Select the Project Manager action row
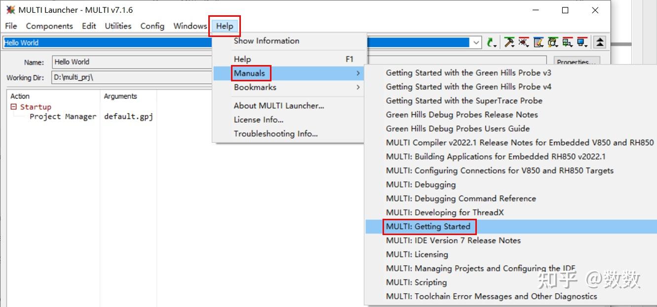Screen dimensions: 657x307 pos(63,116)
